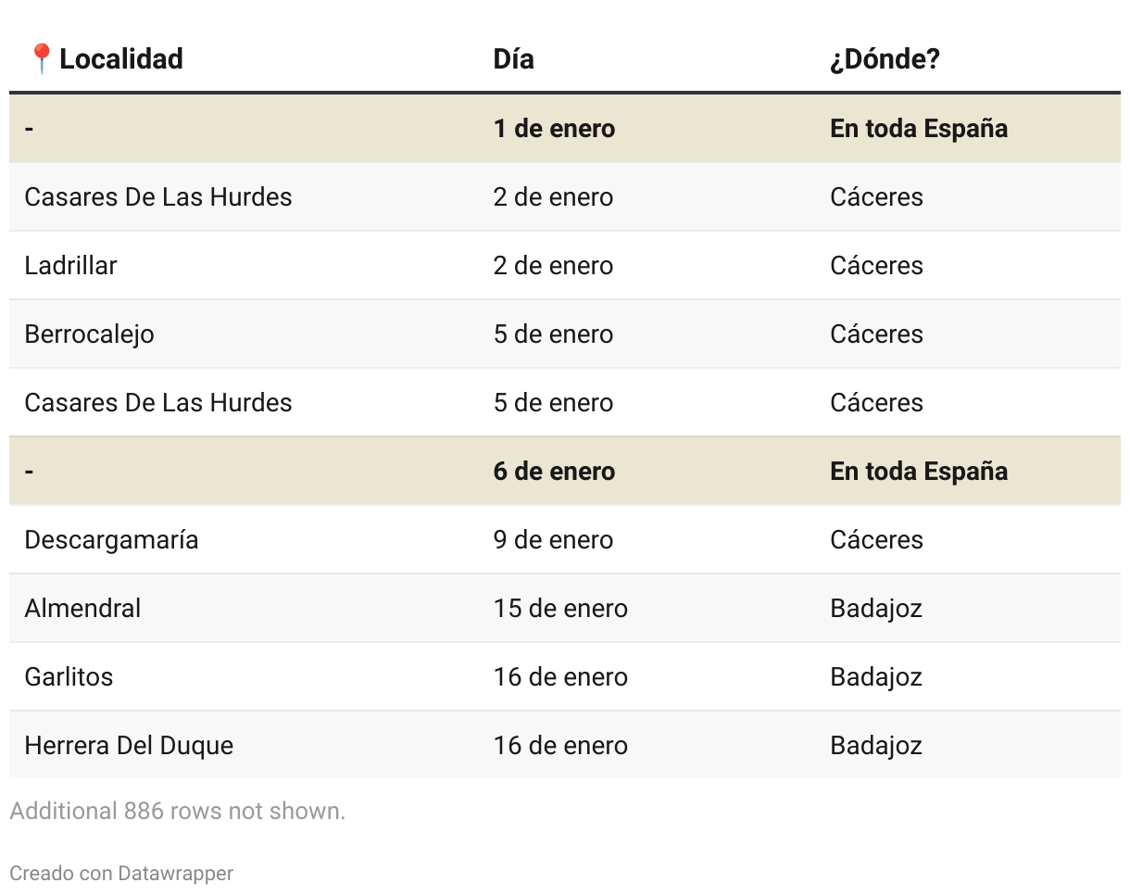Click En toda España in the 6 de enero row
The width and height of the screenshot is (1130, 895).
click(919, 472)
